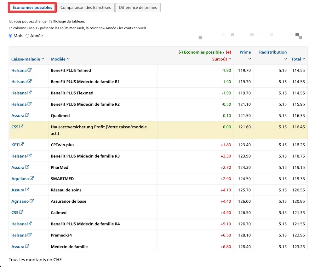
Task: Click prime value "121.10"
Action: tap(244, 104)
